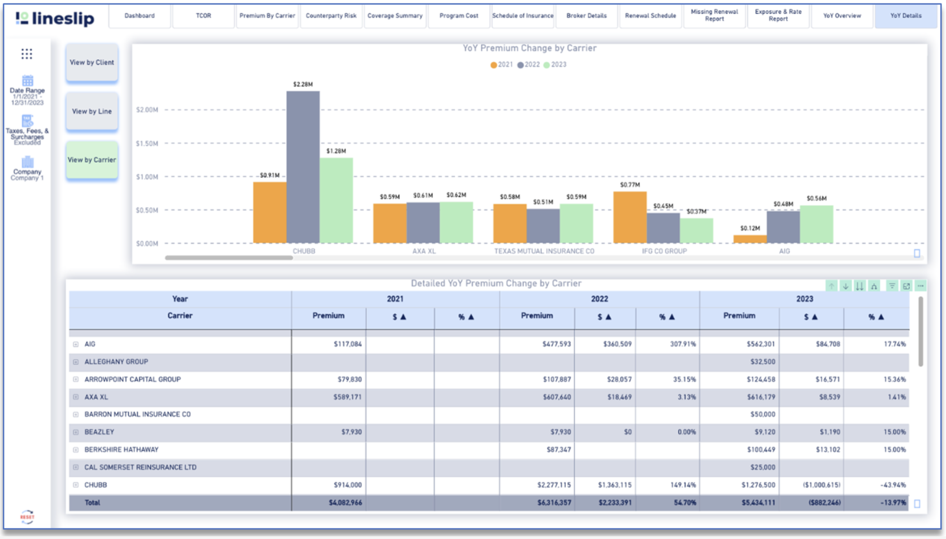Image resolution: width=946 pixels, height=539 pixels.
Task: Open the Renewal Schedule tab
Action: [x=650, y=16]
